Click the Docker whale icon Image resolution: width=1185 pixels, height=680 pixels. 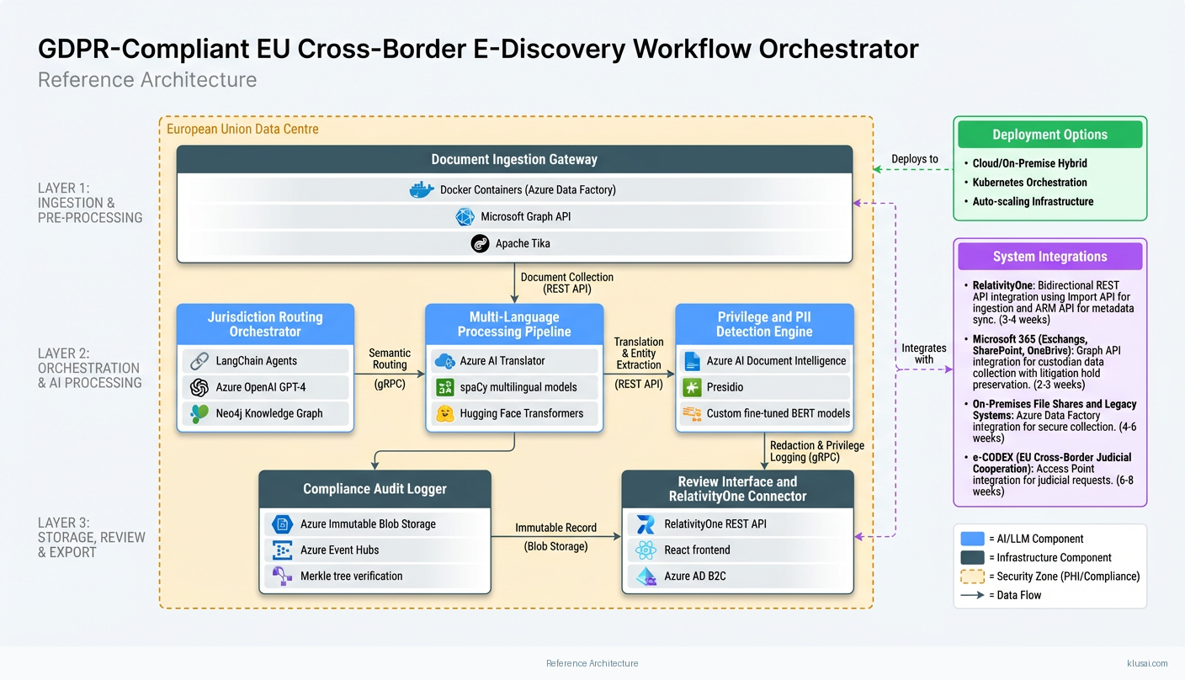422,190
